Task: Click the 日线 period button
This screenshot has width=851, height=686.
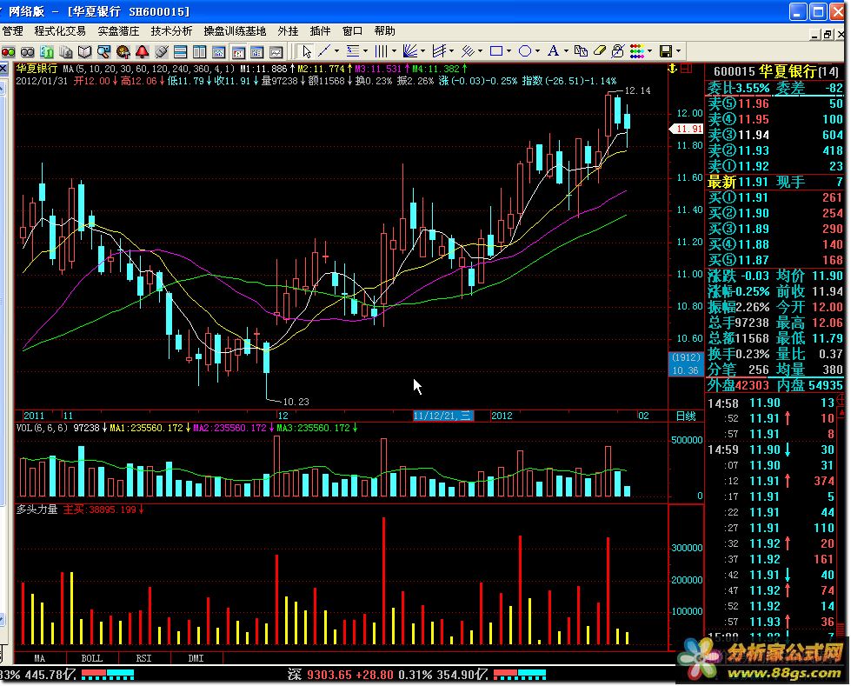Action: click(x=686, y=416)
